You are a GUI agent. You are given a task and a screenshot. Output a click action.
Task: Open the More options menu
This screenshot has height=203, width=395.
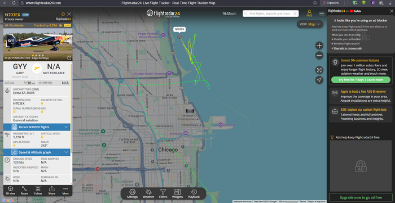[65, 190]
